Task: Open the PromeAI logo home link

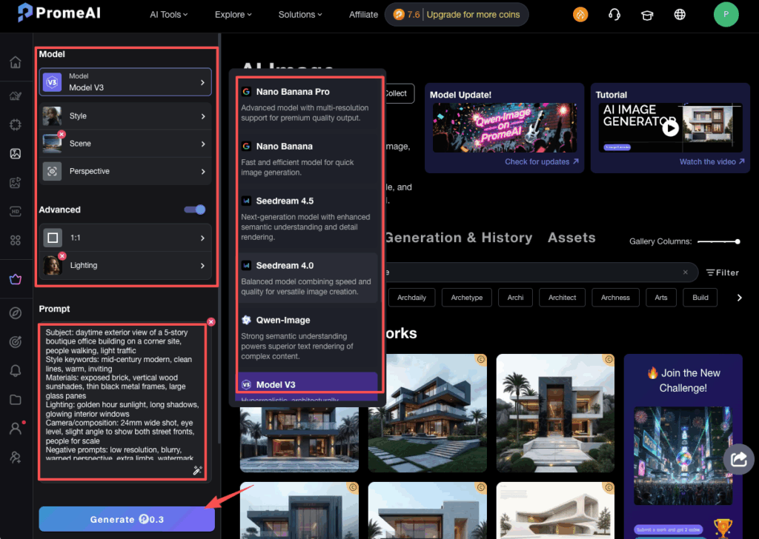Action: tap(59, 13)
